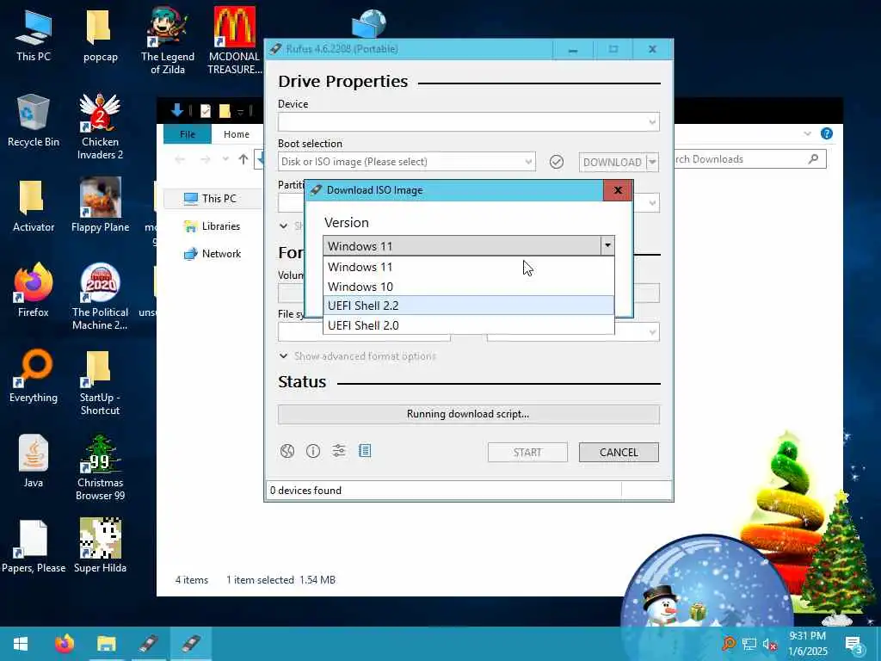Open Java desktop icon

[34, 461]
